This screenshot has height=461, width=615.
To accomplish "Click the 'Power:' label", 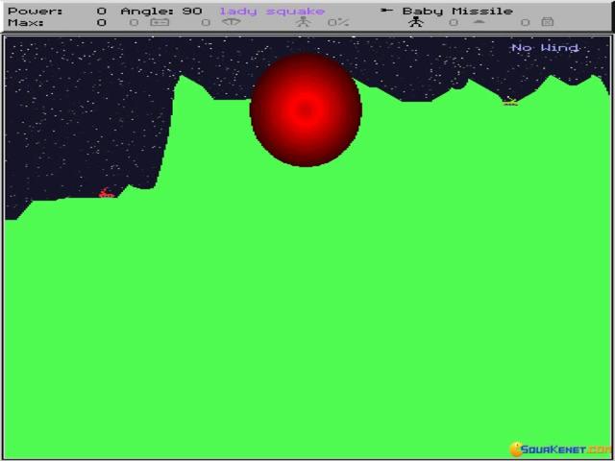I will 36,11.
